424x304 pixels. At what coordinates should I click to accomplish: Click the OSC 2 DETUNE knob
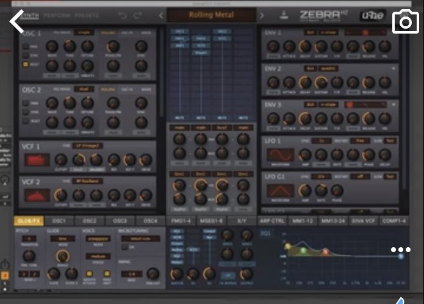tap(87, 103)
